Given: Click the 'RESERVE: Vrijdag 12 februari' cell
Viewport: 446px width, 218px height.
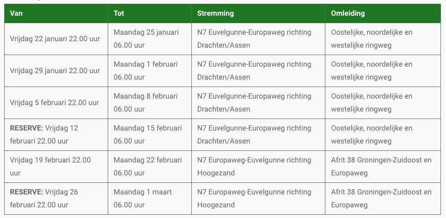Looking at the screenshot, I should tap(44, 135).
